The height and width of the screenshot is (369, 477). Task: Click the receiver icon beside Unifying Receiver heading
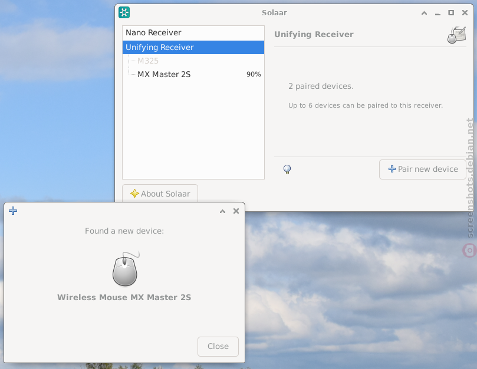(x=456, y=35)
